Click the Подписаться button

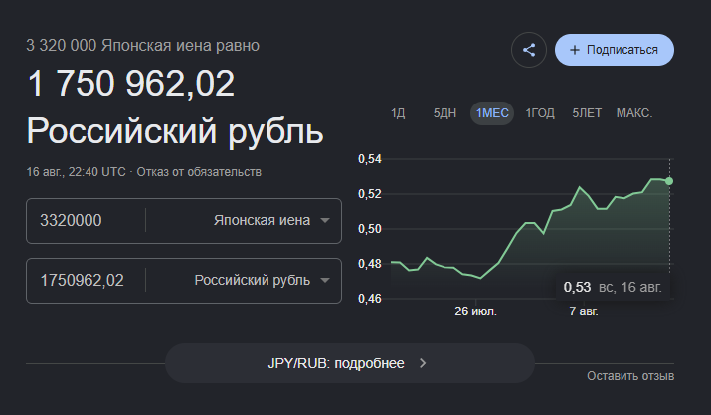615,50
